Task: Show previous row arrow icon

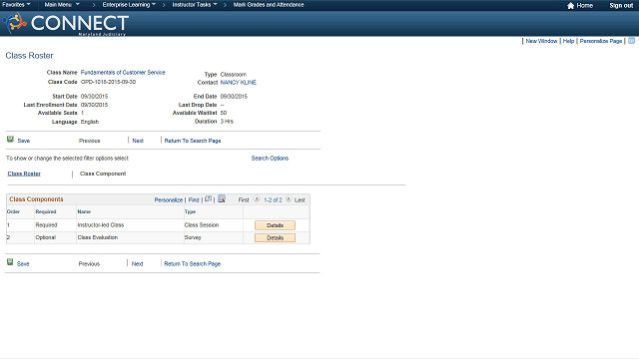Action: [x=257, y=199]
